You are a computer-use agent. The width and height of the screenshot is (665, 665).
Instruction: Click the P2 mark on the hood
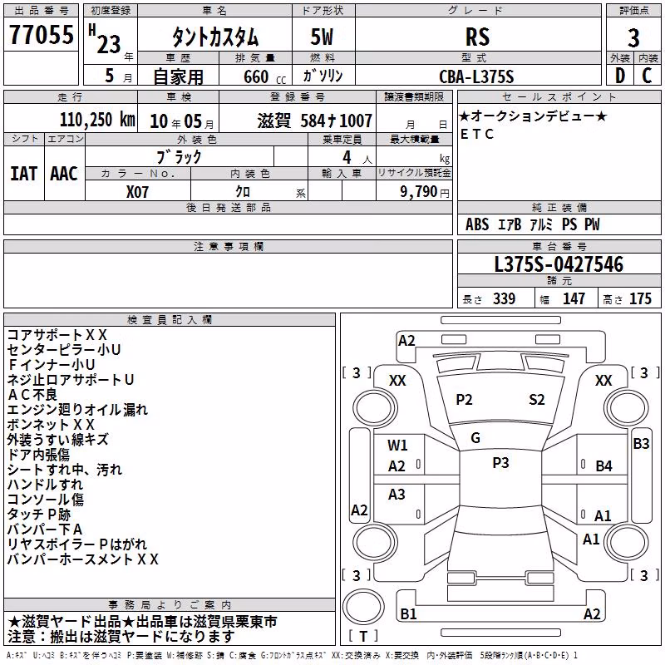[464, 400]
